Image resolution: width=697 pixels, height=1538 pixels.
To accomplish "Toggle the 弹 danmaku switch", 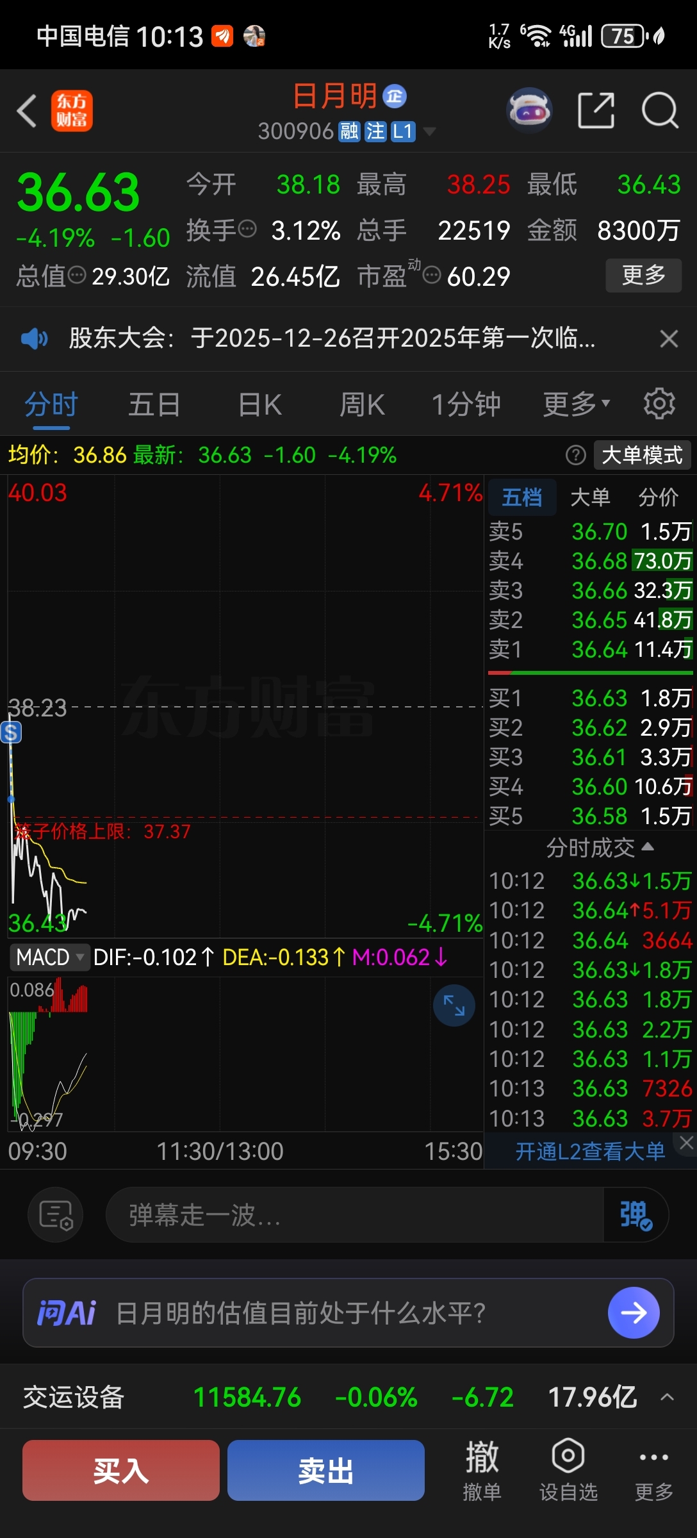I will tap(635, 1214).
